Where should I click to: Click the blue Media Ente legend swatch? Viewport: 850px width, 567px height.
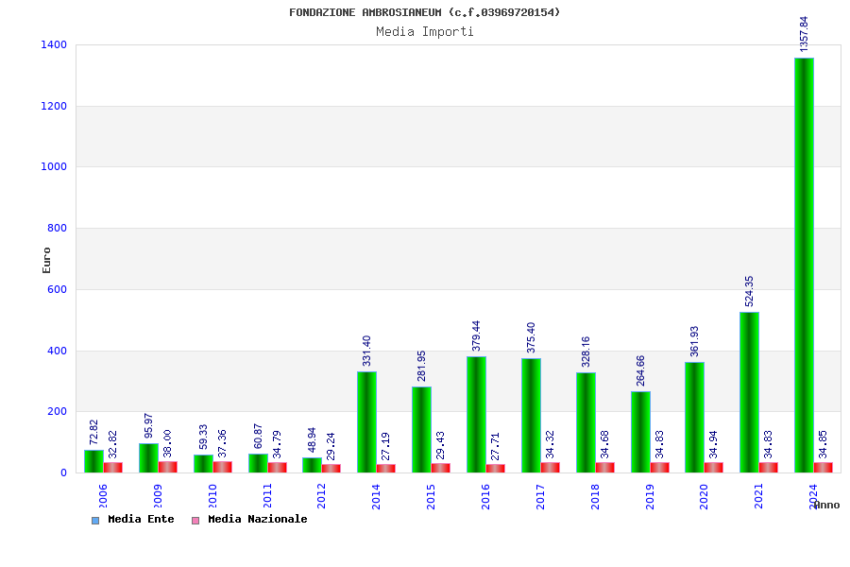pos(95,521)
